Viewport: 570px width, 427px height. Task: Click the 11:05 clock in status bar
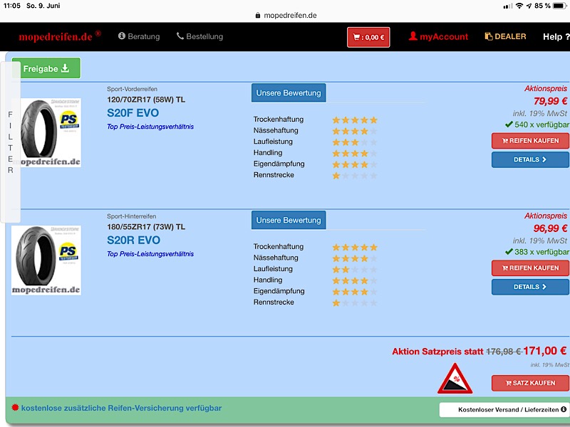[12, 6]
